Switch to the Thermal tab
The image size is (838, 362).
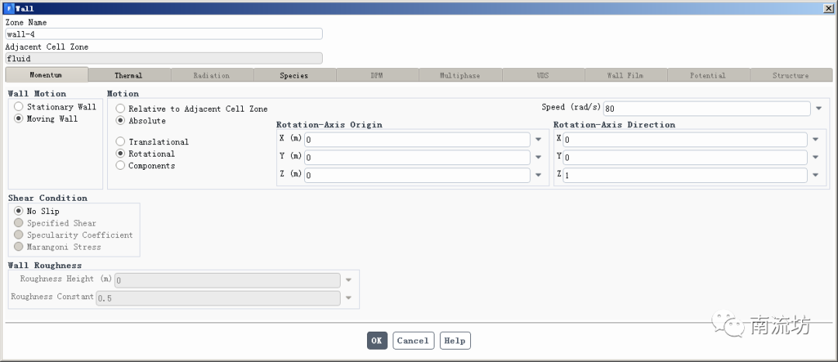129,75
